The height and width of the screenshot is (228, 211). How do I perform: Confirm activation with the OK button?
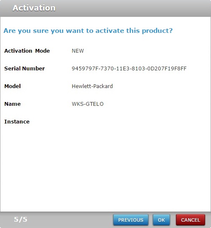point(161,220)
